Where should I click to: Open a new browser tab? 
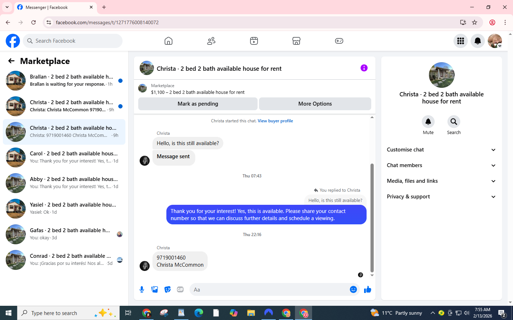coord(104,7)
